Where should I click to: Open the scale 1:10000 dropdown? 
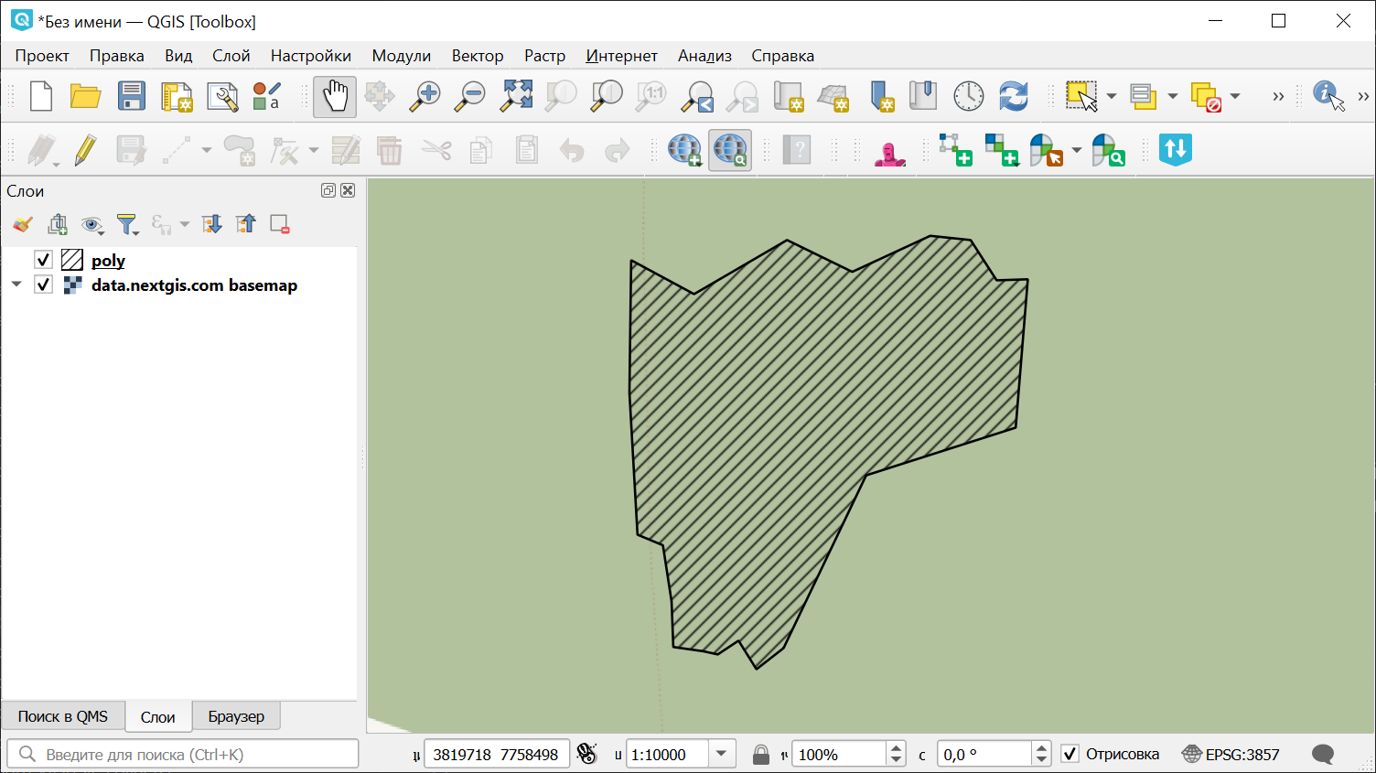click(x=722, y=755)
